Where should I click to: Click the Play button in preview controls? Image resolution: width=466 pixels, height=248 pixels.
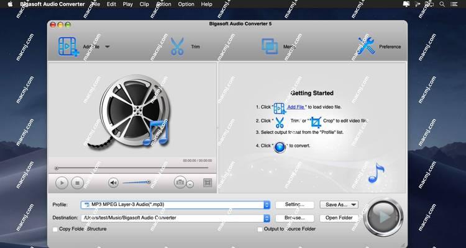click(62, 183)
